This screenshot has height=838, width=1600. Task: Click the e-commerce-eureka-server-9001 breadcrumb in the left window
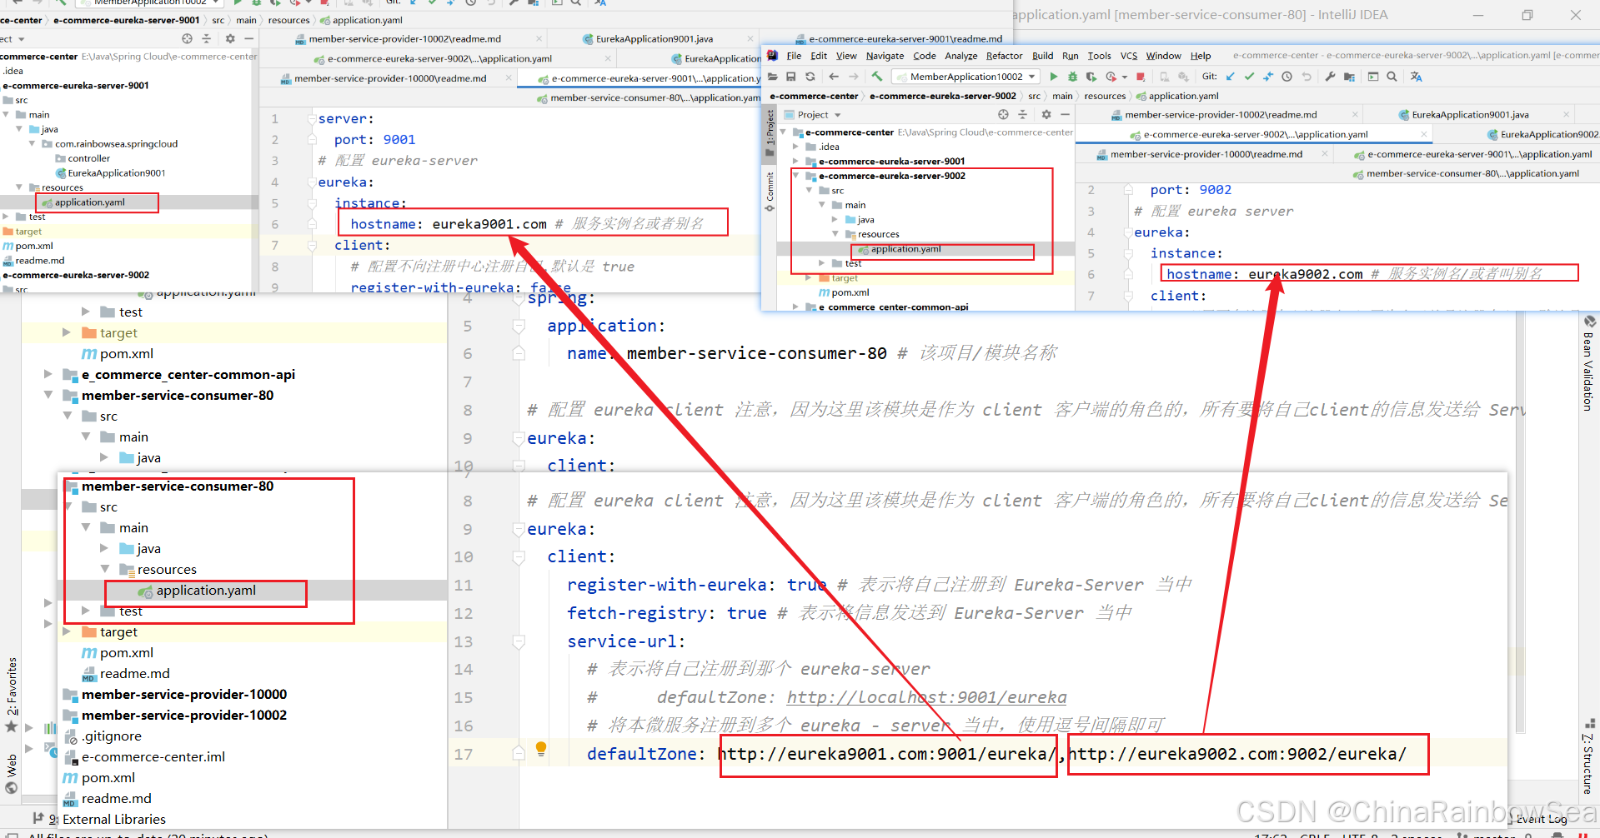click(x=127, y=20)
